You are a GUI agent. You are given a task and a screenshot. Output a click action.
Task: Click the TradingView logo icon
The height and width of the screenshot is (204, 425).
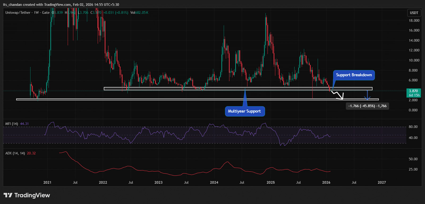click(8, 195)
